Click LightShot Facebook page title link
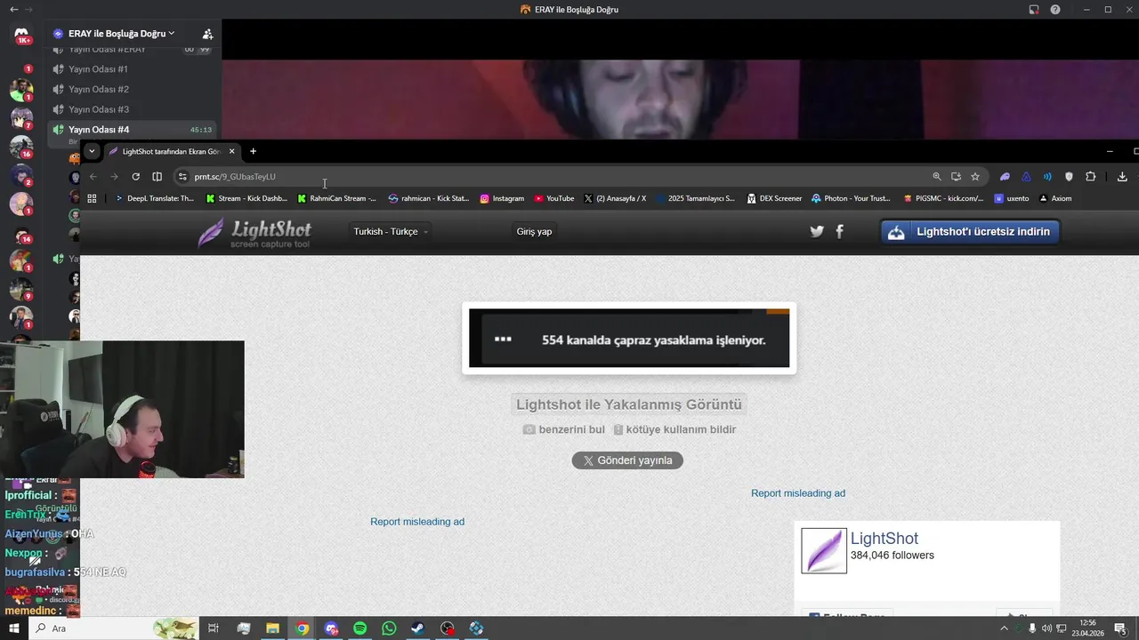 (x=885, y=539)
